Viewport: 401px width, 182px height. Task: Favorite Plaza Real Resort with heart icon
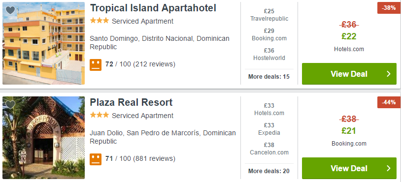pyautogui.click(x=10, y=104)
